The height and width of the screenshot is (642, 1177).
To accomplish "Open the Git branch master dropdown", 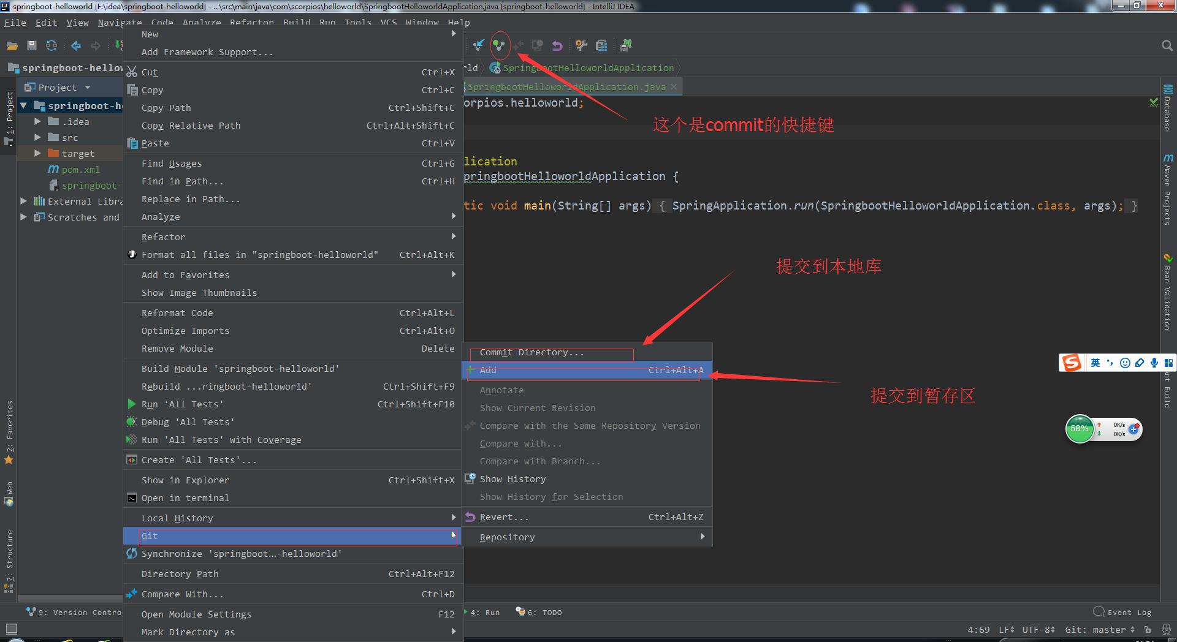I will point(1100,630).
